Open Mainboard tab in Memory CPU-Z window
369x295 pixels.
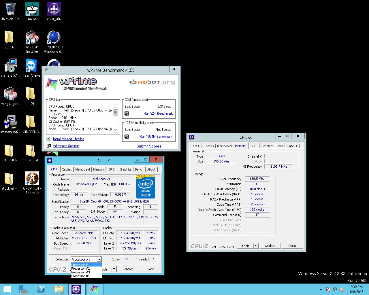click(224, 146)
